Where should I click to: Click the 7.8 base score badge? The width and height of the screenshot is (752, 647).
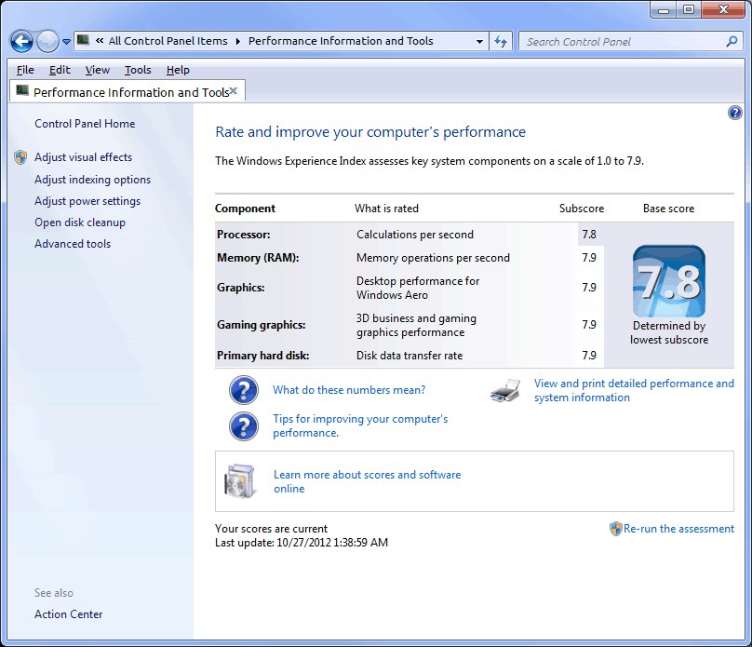pyautogui.click(x=669, y=280)
